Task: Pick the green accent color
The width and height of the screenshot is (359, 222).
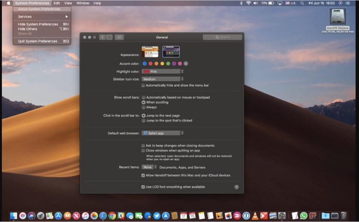Action: (168, 63)
